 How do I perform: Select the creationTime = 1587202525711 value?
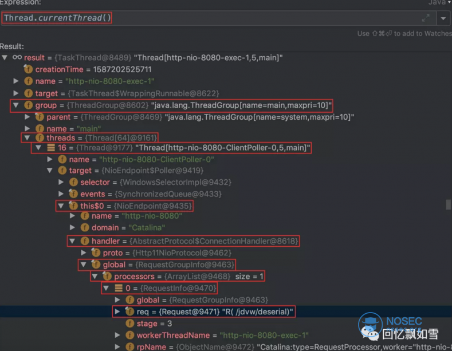coord(122,69)
